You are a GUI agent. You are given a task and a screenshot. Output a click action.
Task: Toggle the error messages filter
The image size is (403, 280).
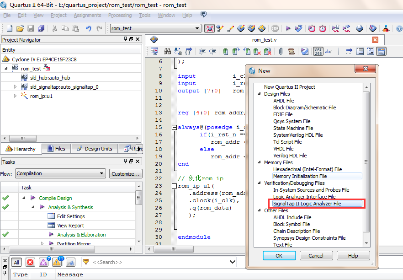click(x=30, y=262)
